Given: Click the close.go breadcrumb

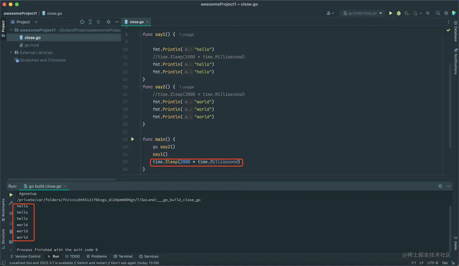Looking at the screenshot, I should (x=52, y=13).
